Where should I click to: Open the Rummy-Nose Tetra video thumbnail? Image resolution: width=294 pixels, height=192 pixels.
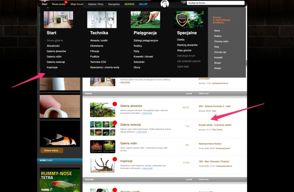(60, 180)
